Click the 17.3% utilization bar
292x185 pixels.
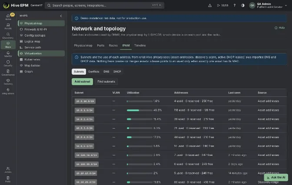[x=139, y=137]
